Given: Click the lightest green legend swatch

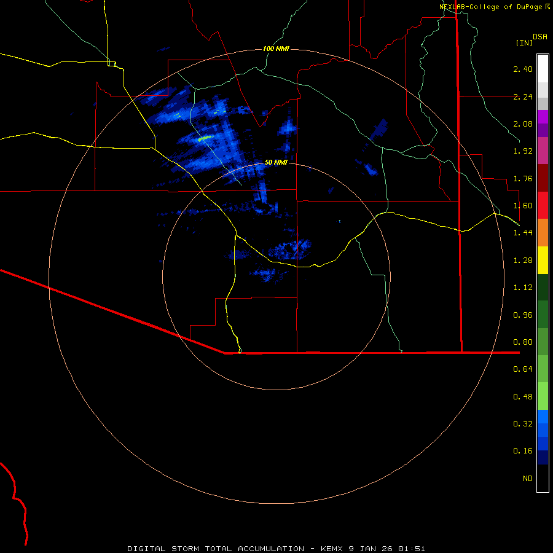Looking at the screenshot, I should tap(543, 396).
